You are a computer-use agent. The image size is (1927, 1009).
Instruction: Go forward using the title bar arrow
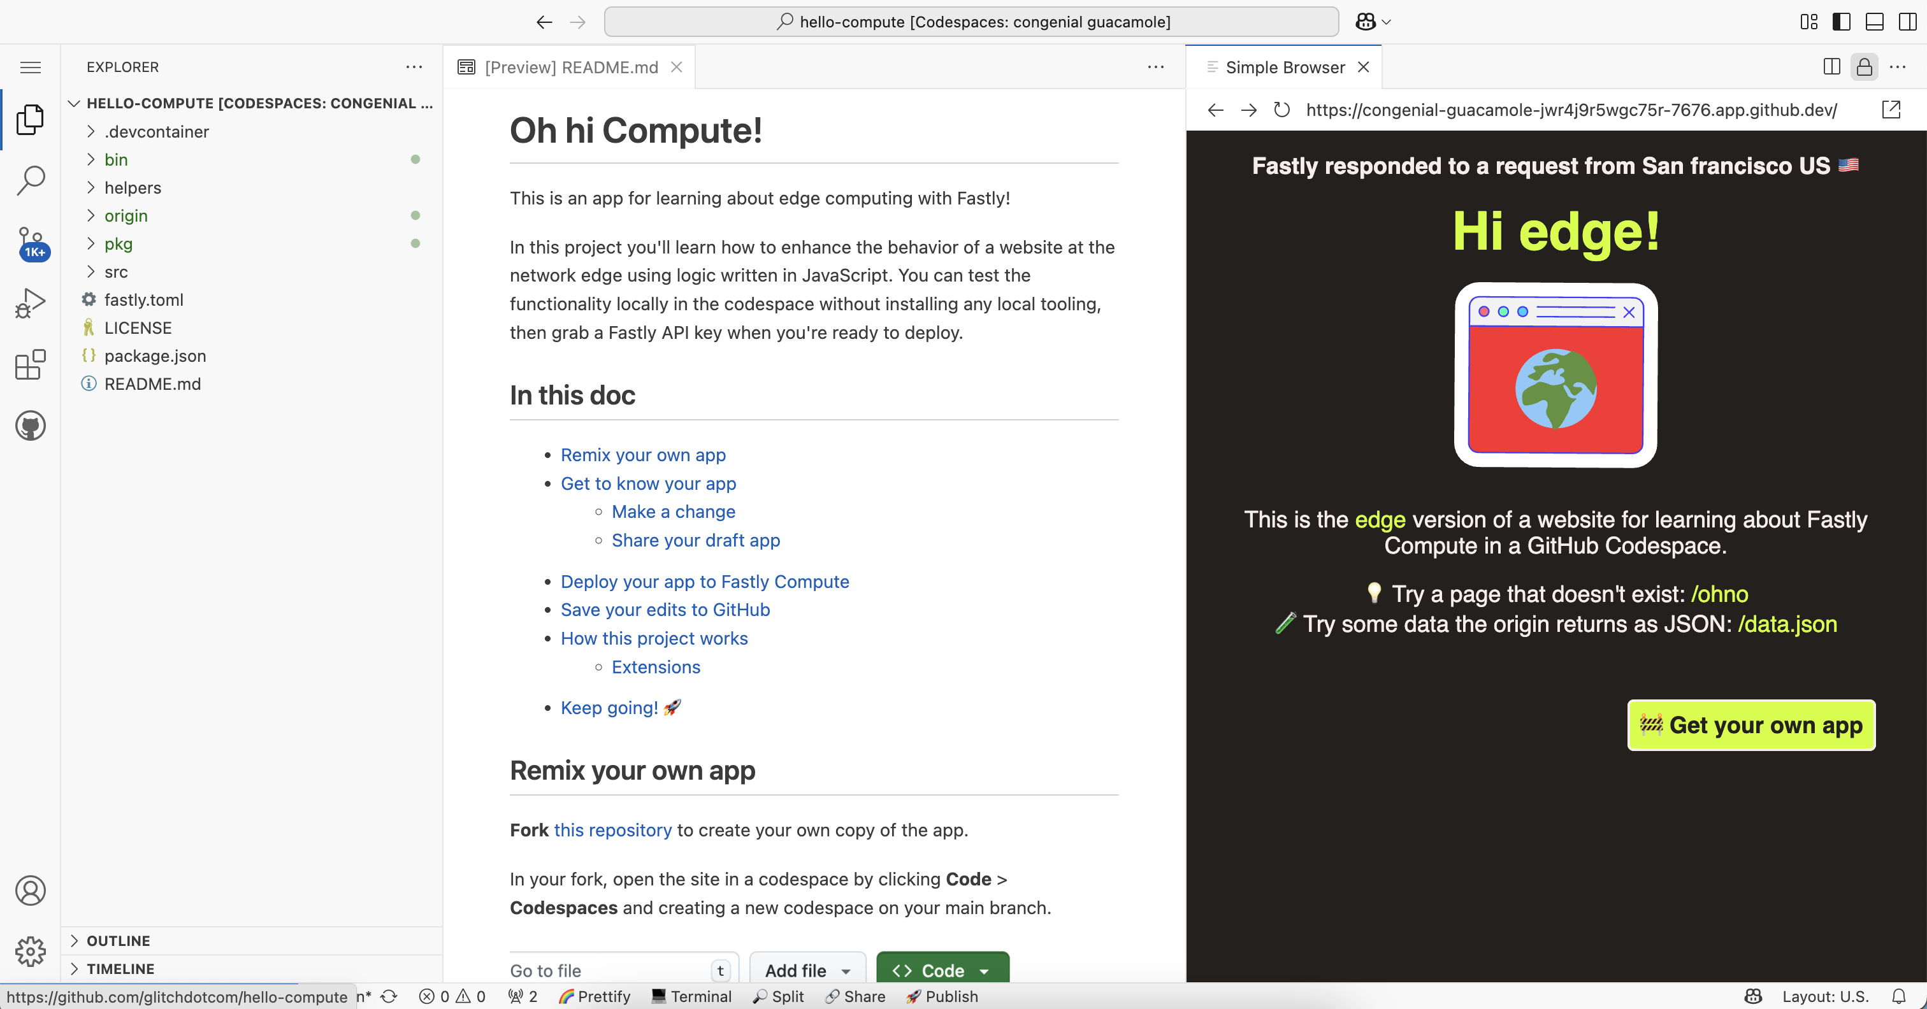(x=577, y=22)
